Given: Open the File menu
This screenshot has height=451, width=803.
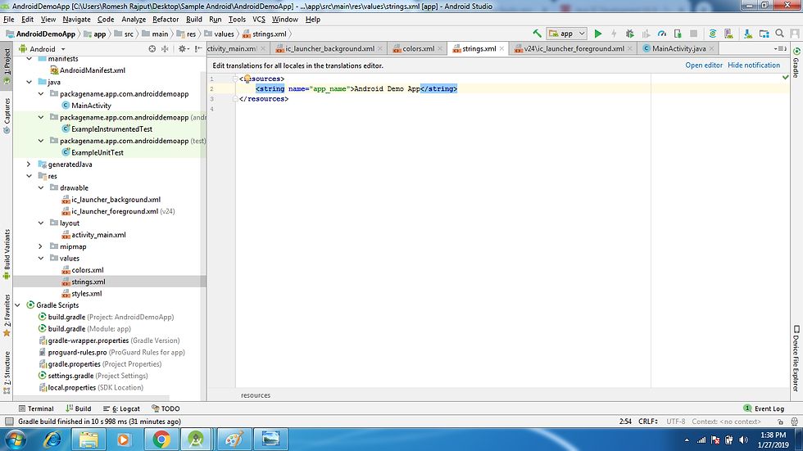Looking at the screenshot, I should [9, 20].
